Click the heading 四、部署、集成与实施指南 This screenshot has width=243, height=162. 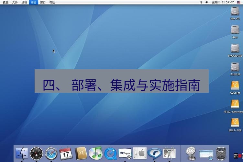click(x=121, y=85)
